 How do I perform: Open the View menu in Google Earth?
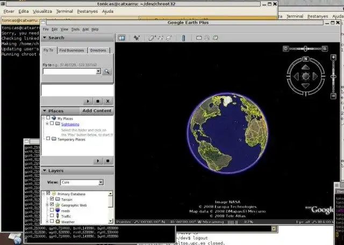point(64,29)
